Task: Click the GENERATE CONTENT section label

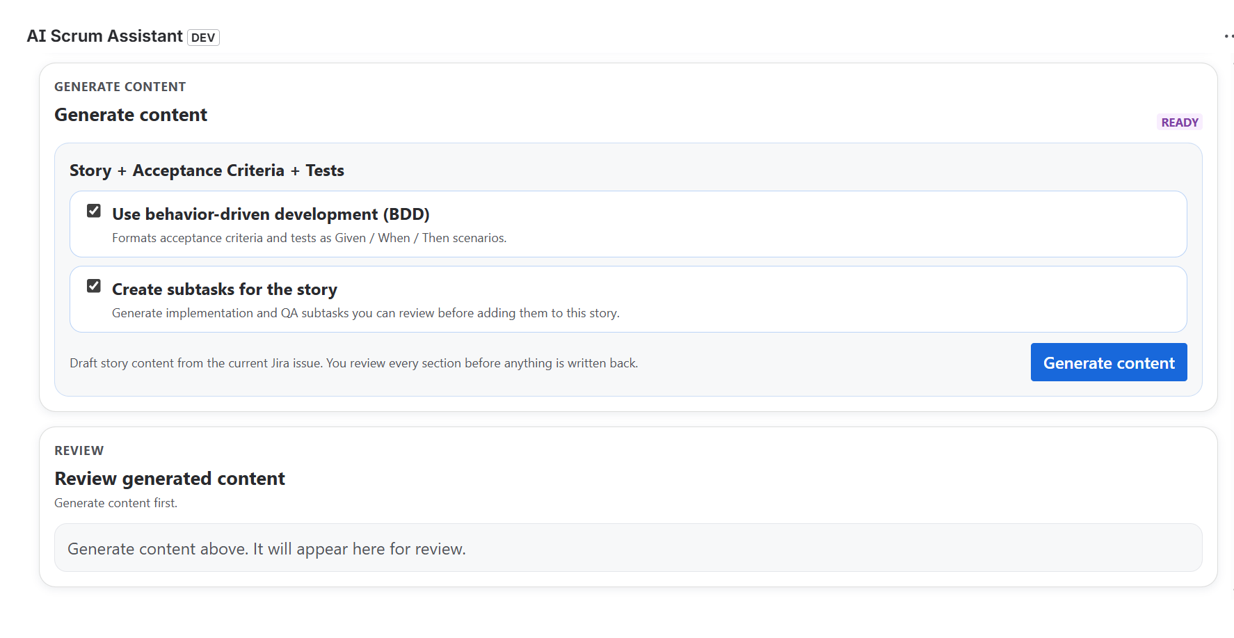Action: click(x=120, y=86)
